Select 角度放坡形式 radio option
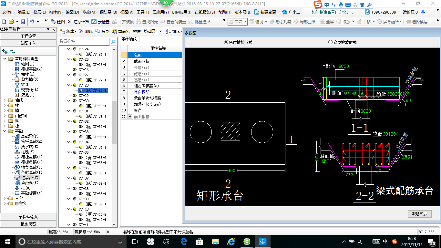 [238, 42]
